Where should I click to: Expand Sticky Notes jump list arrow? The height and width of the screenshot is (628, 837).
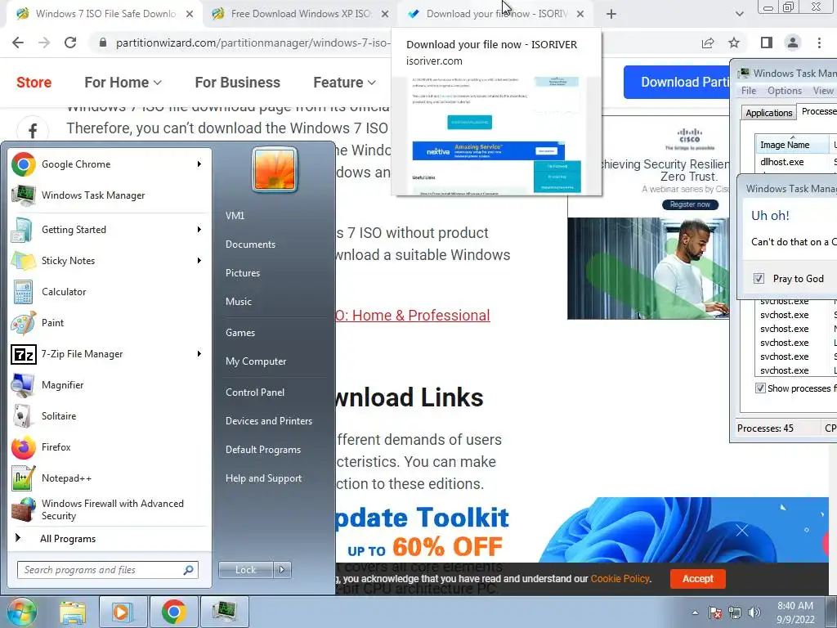(199, 261)
